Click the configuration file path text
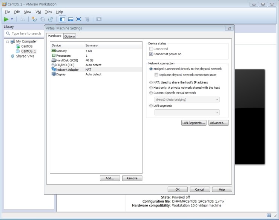Viewport: 279px width, 220px height. point(198,201)
